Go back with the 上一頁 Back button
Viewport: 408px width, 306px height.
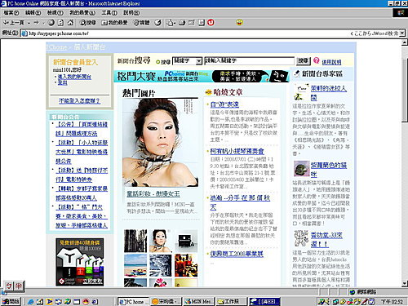click(14, 23)
